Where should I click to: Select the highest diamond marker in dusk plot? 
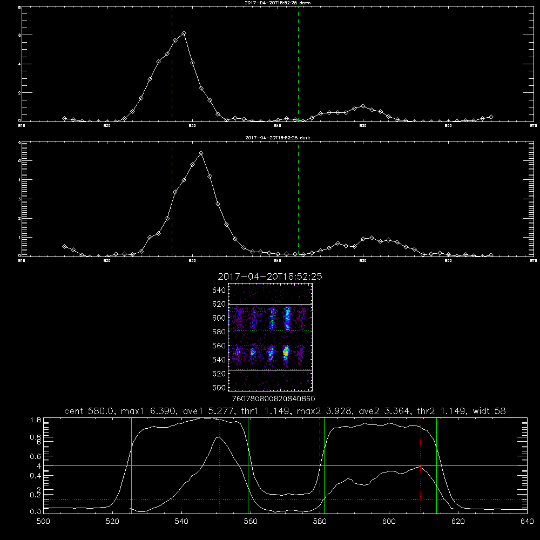(x=201, y=153)
